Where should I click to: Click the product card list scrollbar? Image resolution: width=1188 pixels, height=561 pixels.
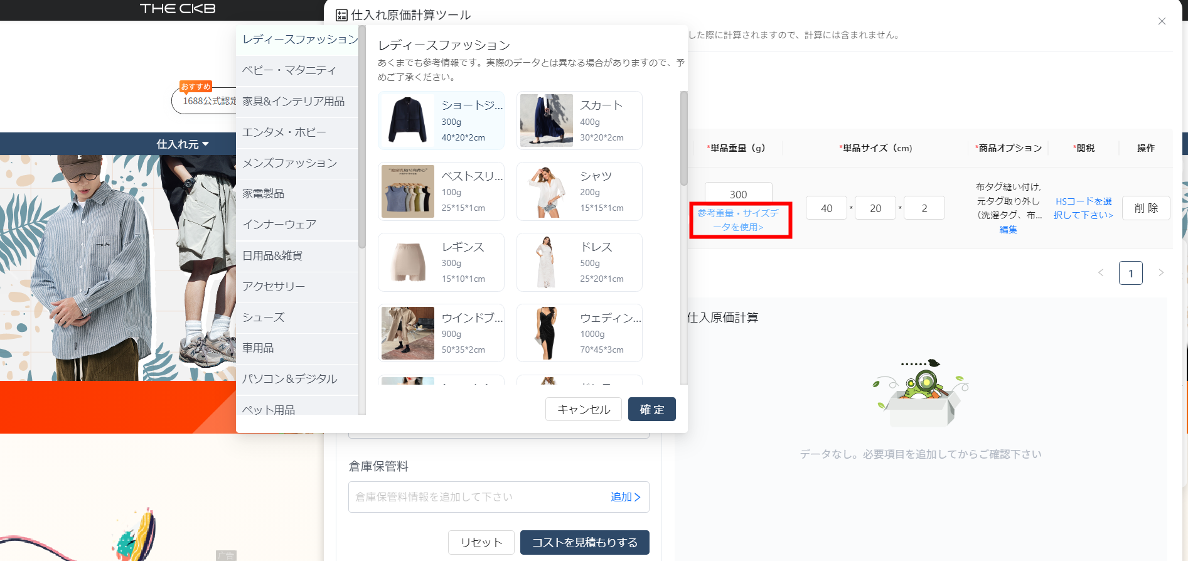pyautogui.click(x=684, y=138)
